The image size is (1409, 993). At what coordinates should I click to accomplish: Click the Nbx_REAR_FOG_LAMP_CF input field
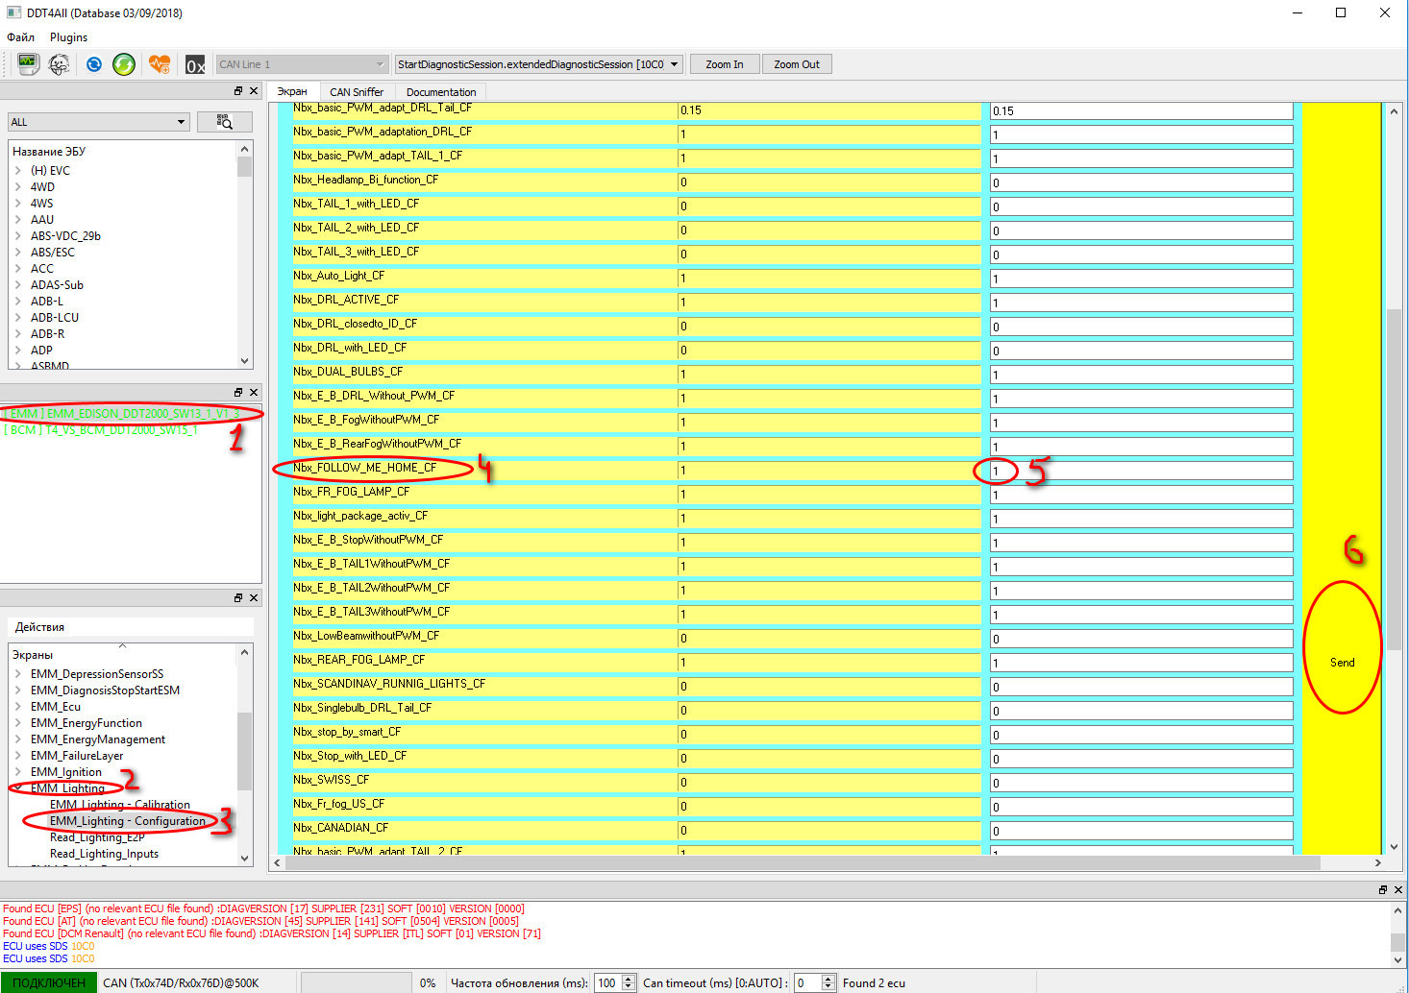[x=1142, y=663]
